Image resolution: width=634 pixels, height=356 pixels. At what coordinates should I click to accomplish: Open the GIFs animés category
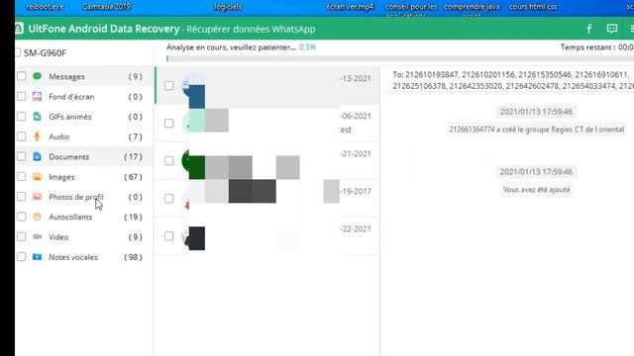point(83,117)
